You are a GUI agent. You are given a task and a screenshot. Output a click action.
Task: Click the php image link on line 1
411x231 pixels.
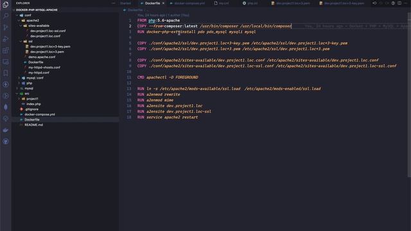point(152,21)
